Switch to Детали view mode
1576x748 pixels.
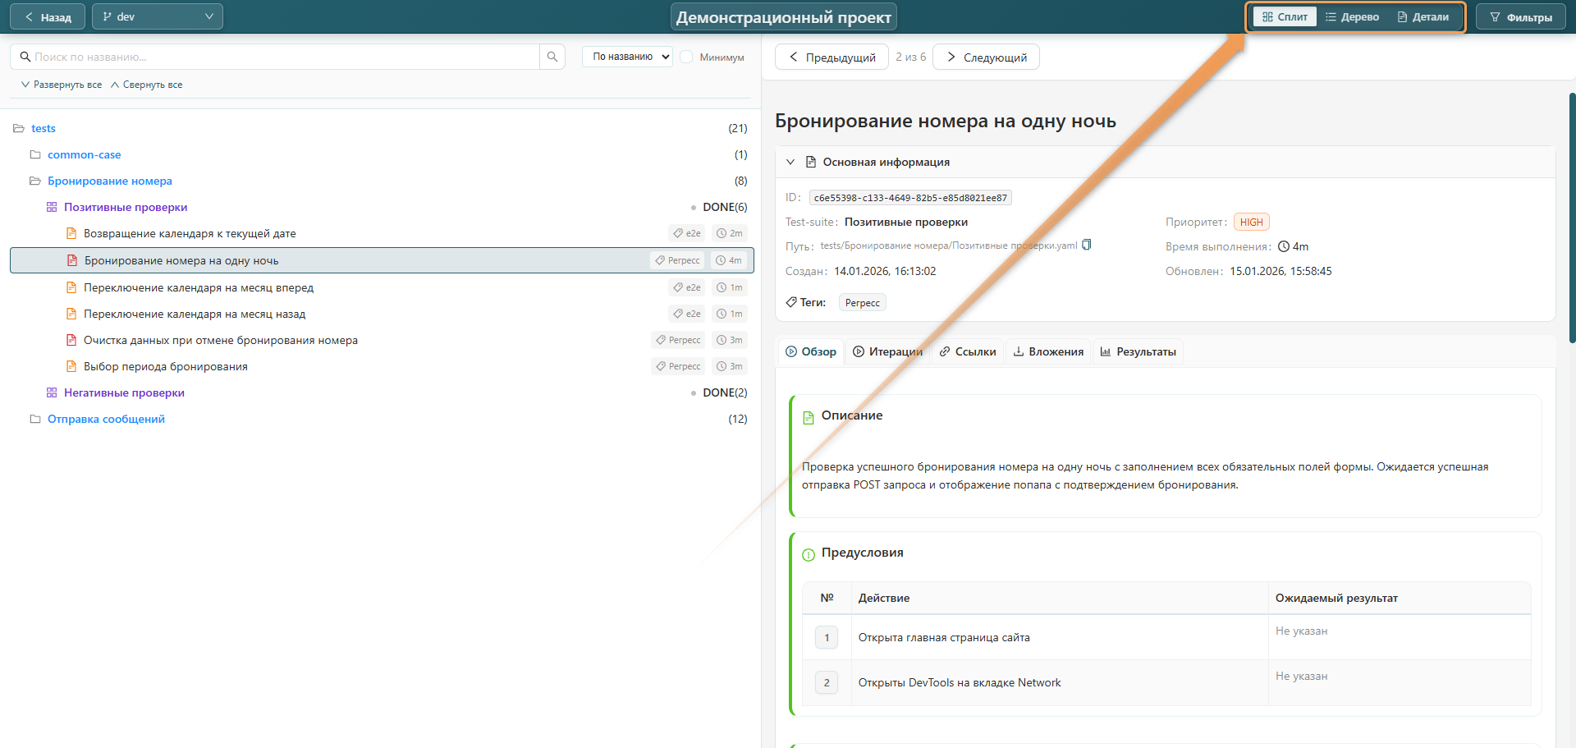(x=1423, y=17)
